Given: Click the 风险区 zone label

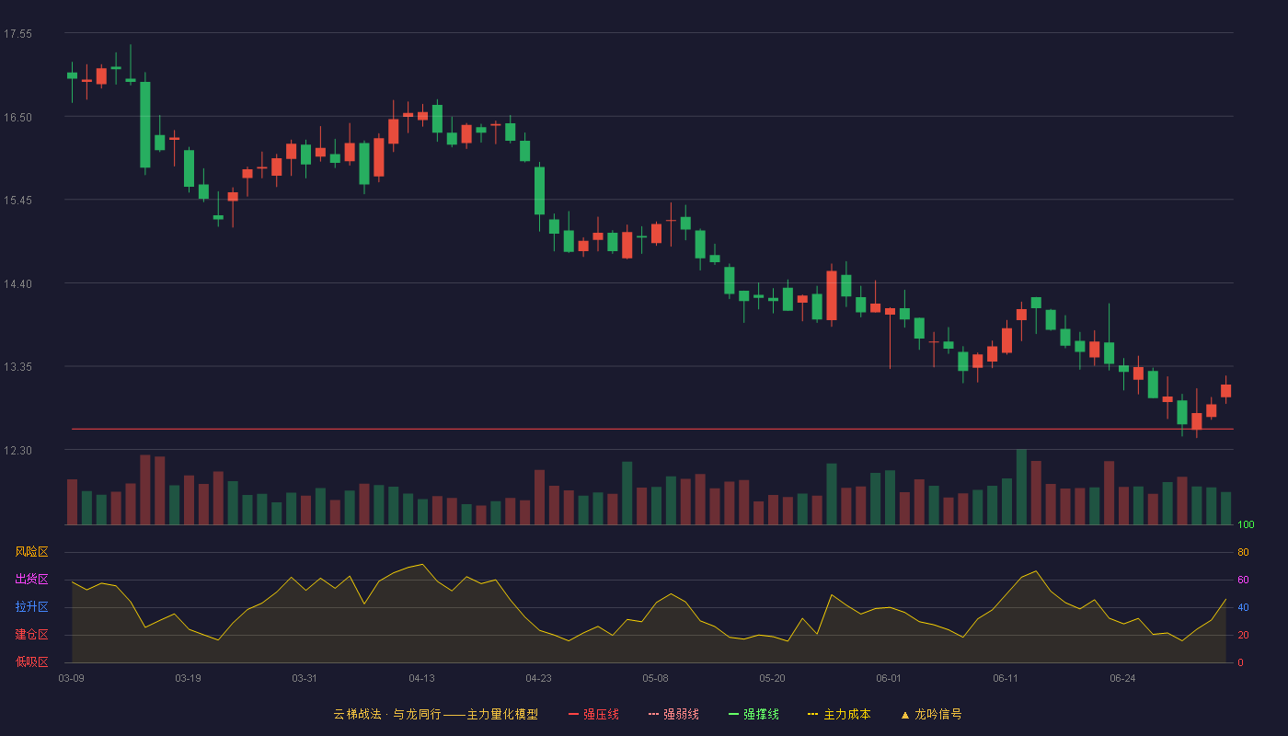Looking at the screenshot, I should click(x=31, y=552).
